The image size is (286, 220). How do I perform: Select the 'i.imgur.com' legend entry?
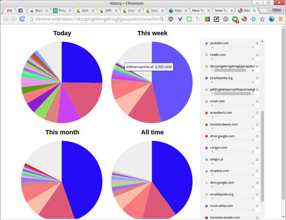click(218, 148)
